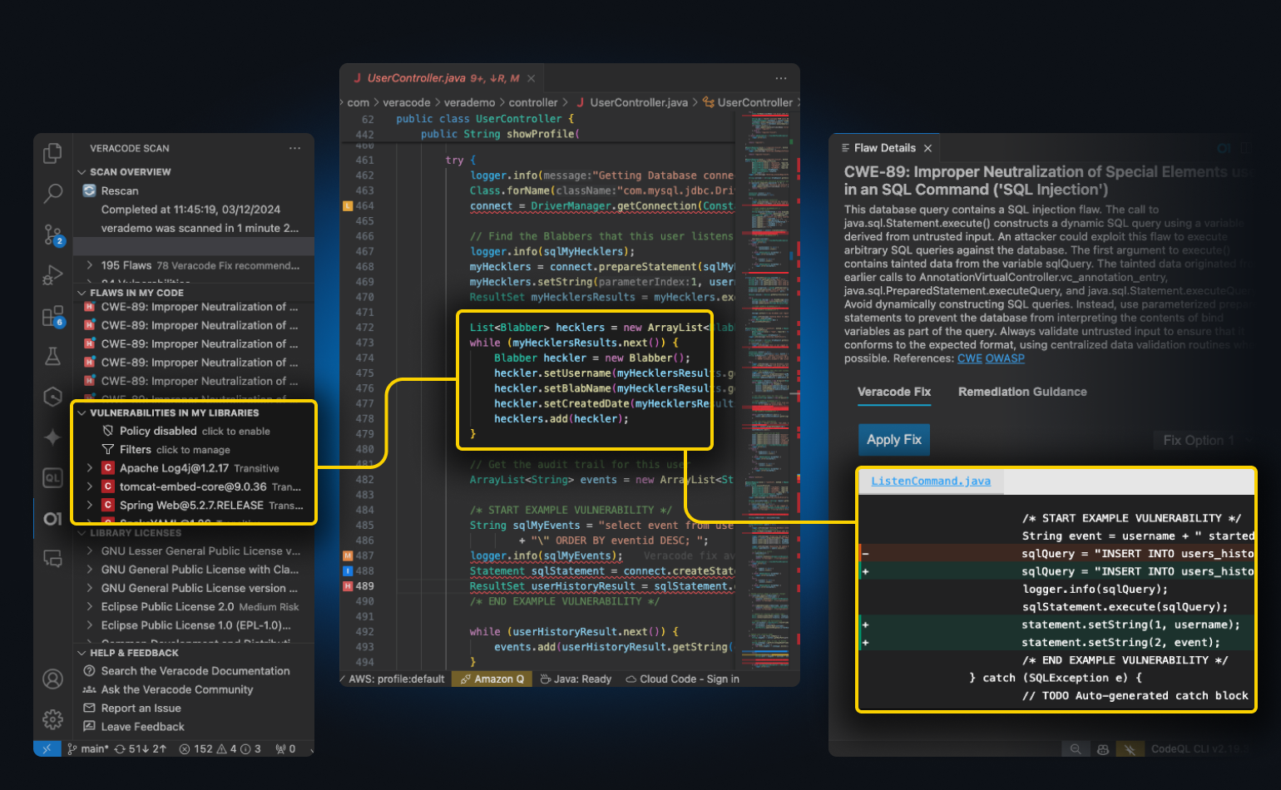The width and height of the screenshot is (1281, 790).
Task: Click the warning marker on line 464
Action: pyautogui.click(x=348, y=205)
